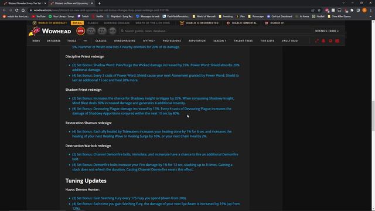Viewport: 375px width, 211px height.
Task: Open the Talent Trees menu
Action: pos(243,41)
